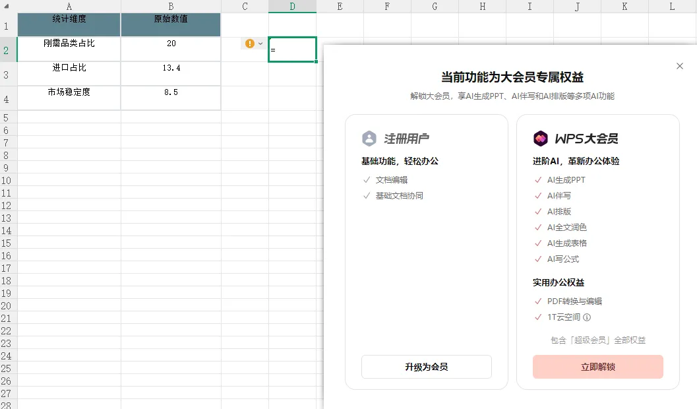Viewport: 697px width, 409px height.
Task: Click the 注册用户 avatar icon
Action: click(x=369, y=139)
